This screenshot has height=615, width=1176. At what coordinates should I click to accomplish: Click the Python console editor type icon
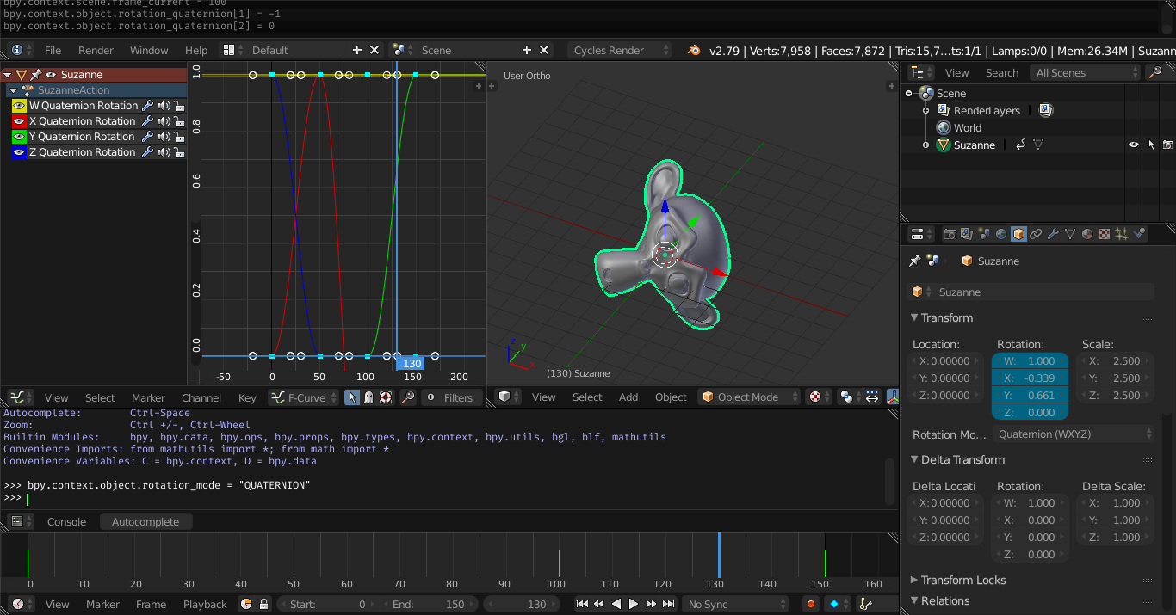16,521
